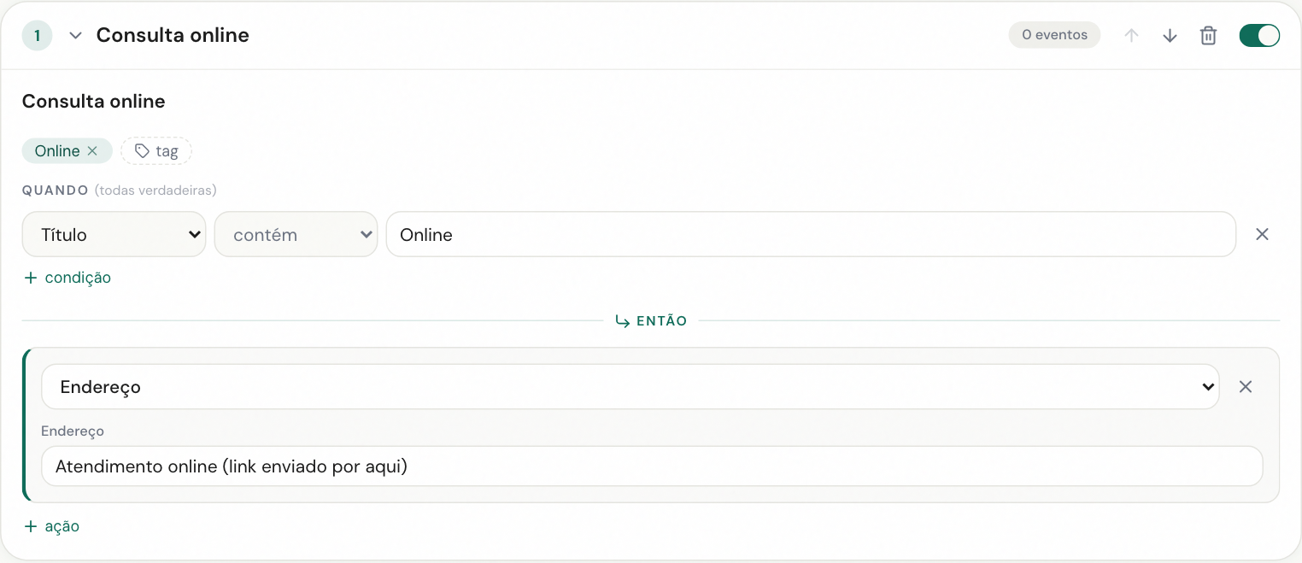The image size is (1302, 563).
Task: Click the Consulta online header title
Action: 173,36
